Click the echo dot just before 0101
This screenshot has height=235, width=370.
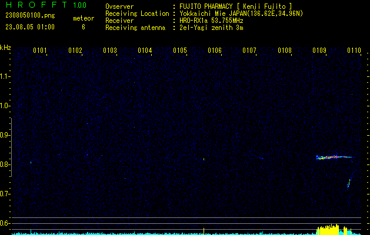[31, 162]
